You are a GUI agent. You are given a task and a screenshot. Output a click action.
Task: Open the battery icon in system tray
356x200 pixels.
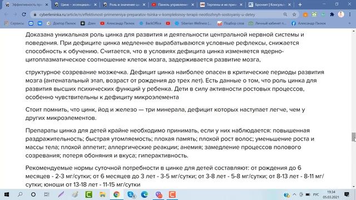(x=308, y=194)
